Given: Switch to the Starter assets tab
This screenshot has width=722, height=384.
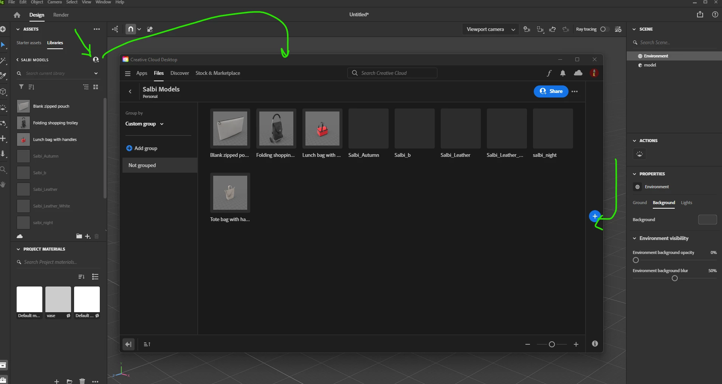Looking at the screenshot, I should click(29, 43).
